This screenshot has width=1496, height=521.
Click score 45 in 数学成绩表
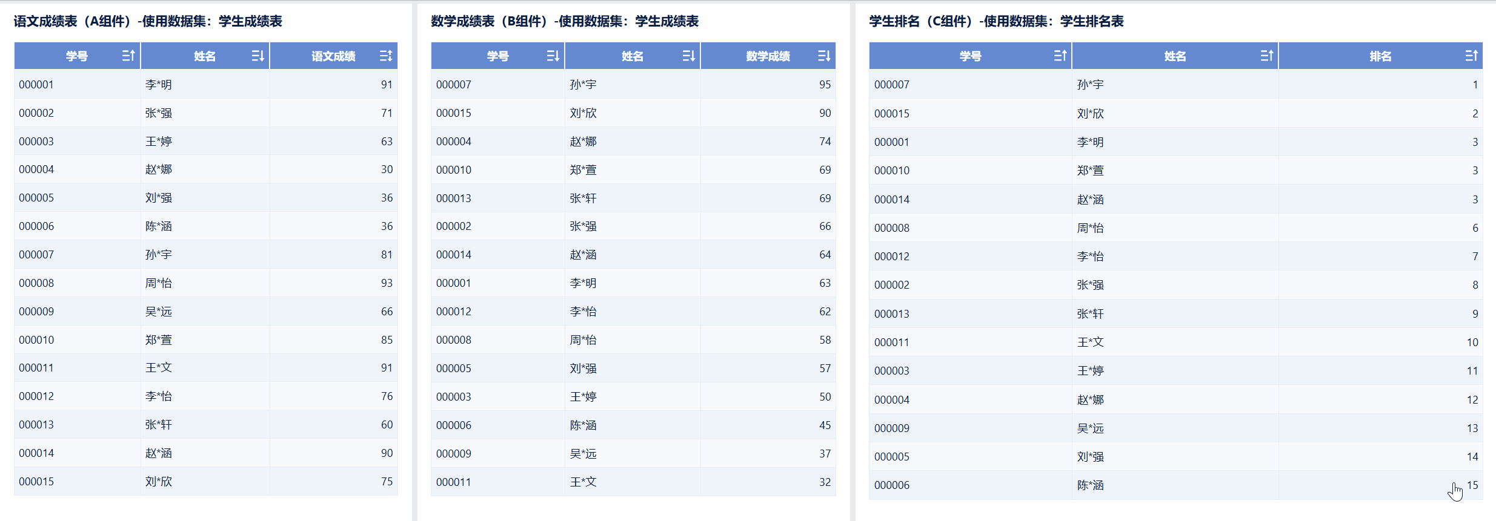825,425
